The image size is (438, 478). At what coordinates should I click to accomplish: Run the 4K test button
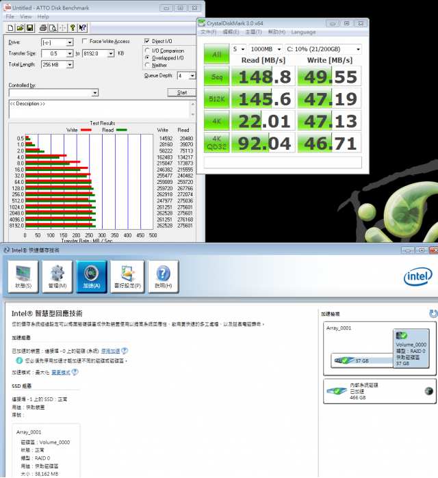click(216, 121)
